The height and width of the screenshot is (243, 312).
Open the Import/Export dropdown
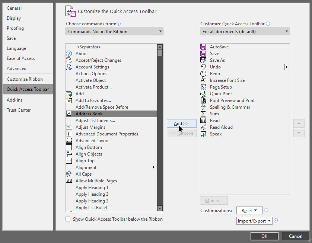pyautogui.click(x=255, y=221)
